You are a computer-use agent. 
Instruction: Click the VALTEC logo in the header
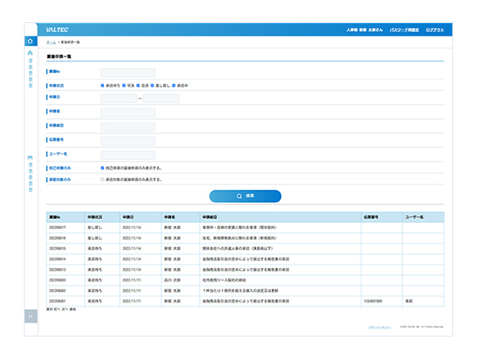[x=58, y=29]
